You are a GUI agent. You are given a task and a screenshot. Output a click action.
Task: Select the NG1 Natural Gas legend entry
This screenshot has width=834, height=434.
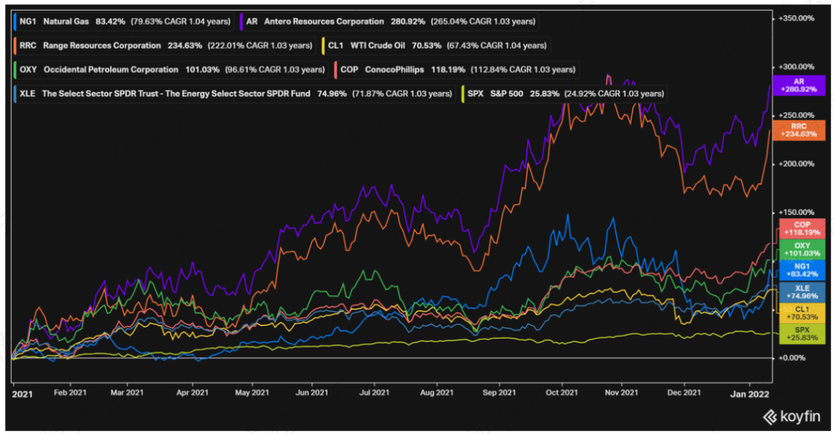123,22
